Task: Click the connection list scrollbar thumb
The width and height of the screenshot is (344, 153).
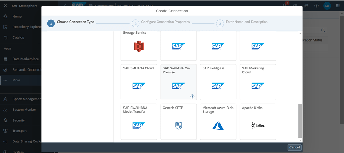Action: 300,121
